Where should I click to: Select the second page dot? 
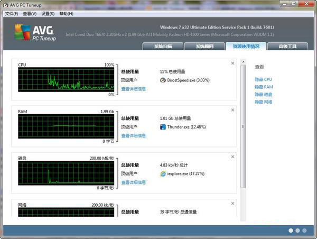click(x=297, y=231)
